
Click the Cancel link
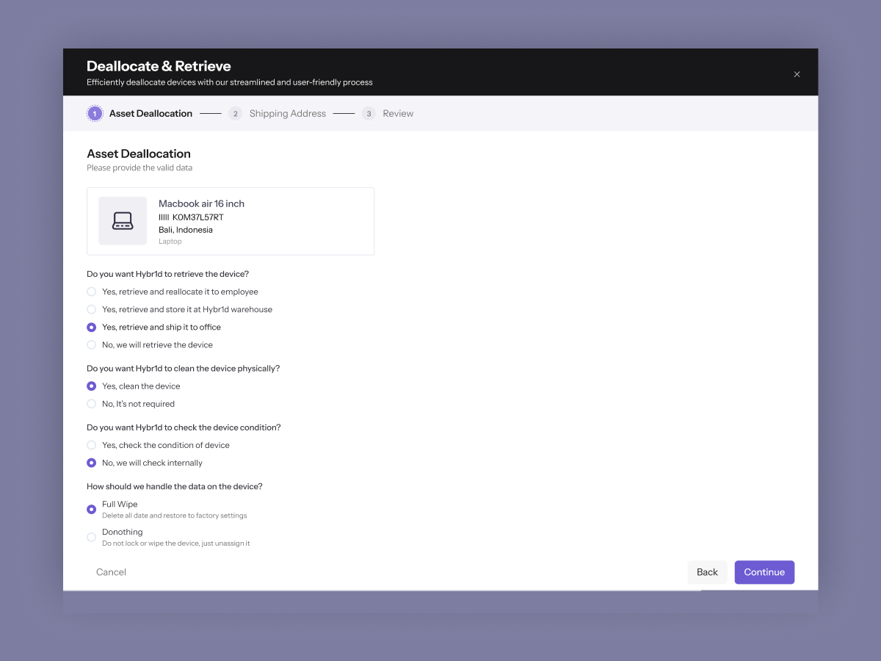coord(111,572)
